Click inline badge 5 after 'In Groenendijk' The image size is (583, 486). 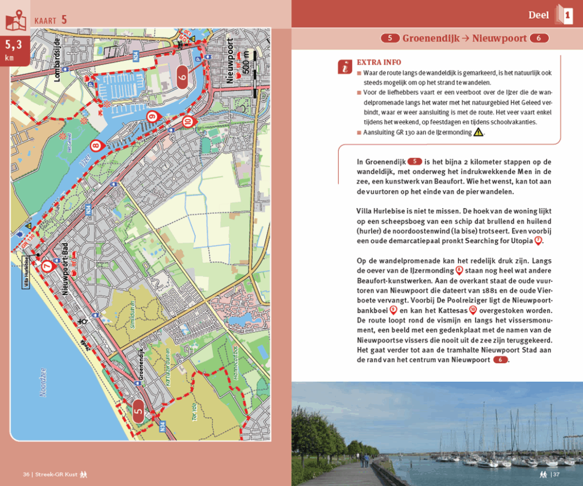pyautogui.click(x=414, y=161)
